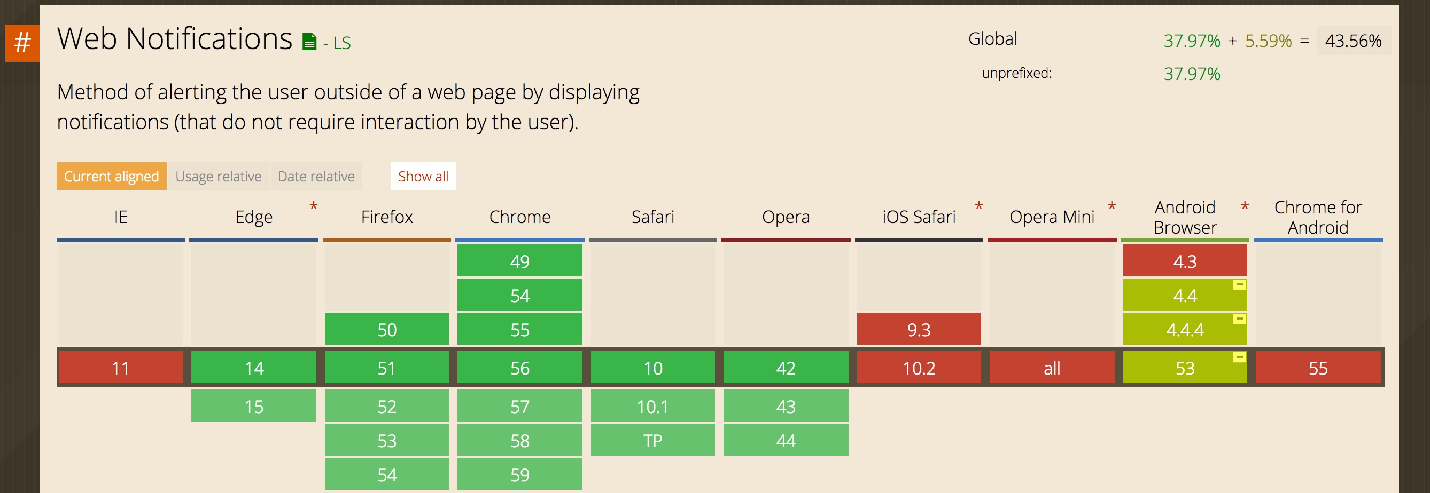Open the LS spec status link
This screenshot has height=493, width=1430.
(x=341, y=43)
